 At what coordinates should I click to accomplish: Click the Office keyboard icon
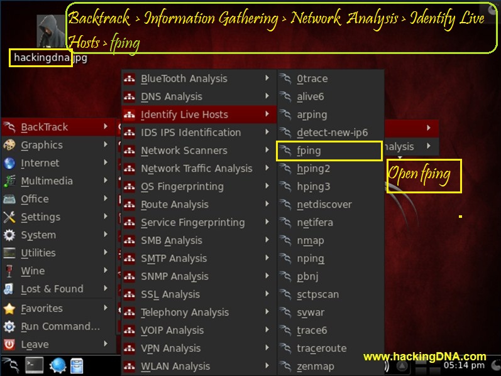point(9,199)
